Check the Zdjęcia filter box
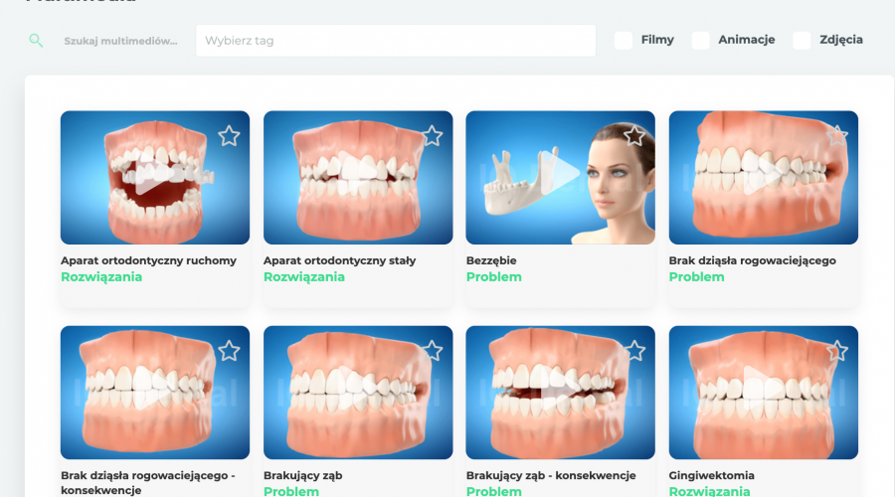Screen dimensions: 895x497 (802, 41)
